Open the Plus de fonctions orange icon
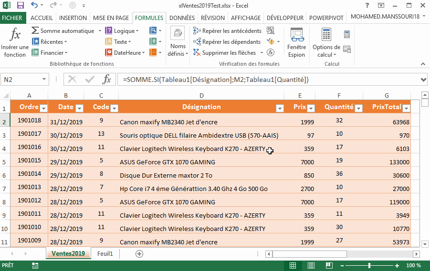The image size is (430, 271). tap(155, 52)
